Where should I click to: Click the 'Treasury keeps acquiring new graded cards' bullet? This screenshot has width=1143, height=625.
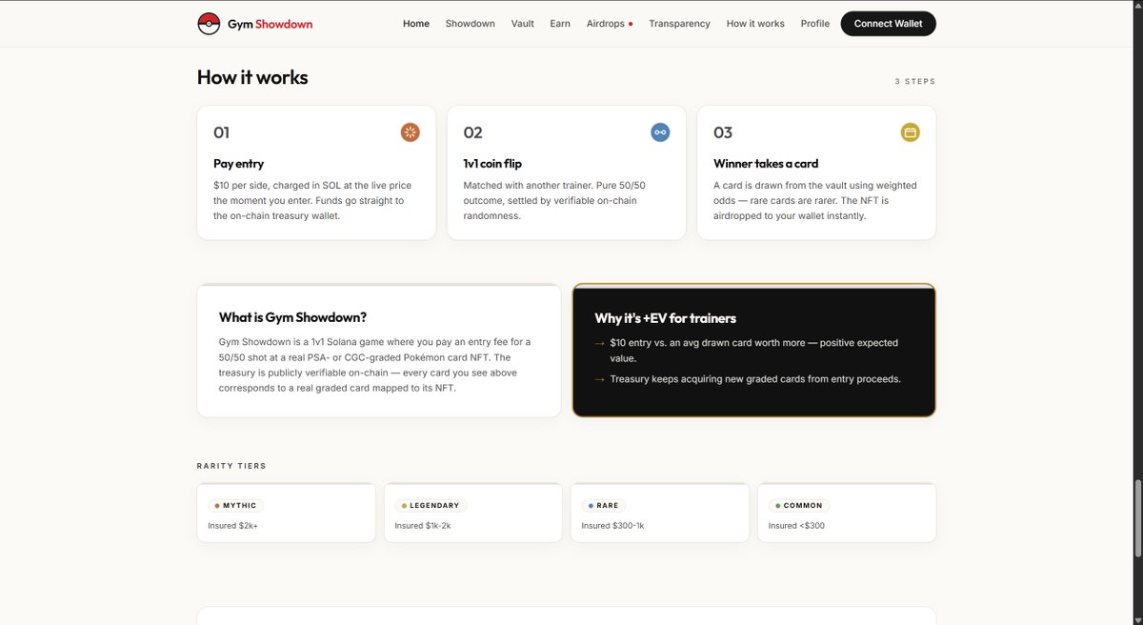[x=755, y=379]
